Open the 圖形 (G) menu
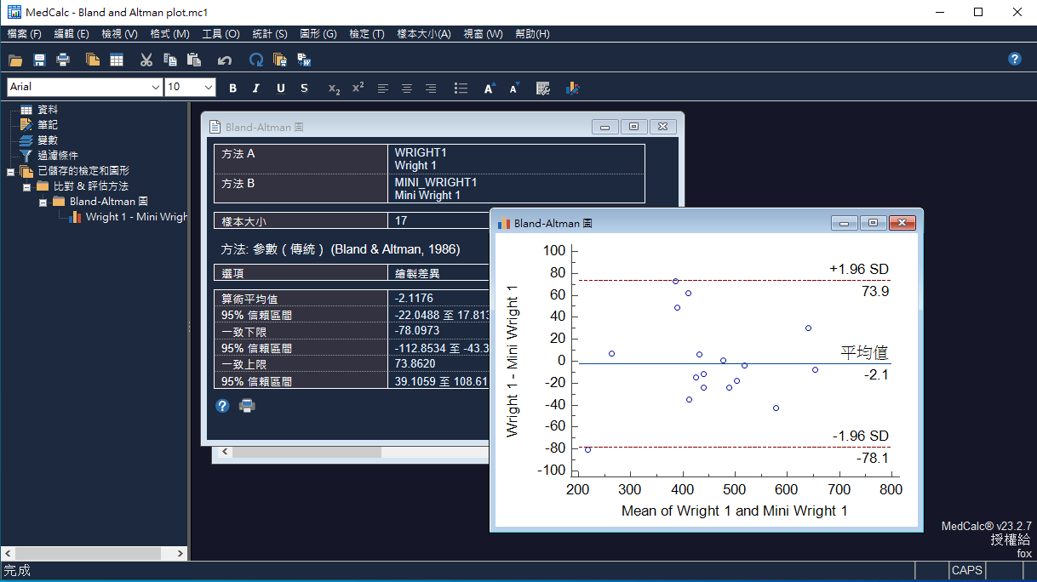 coord(318,34)
